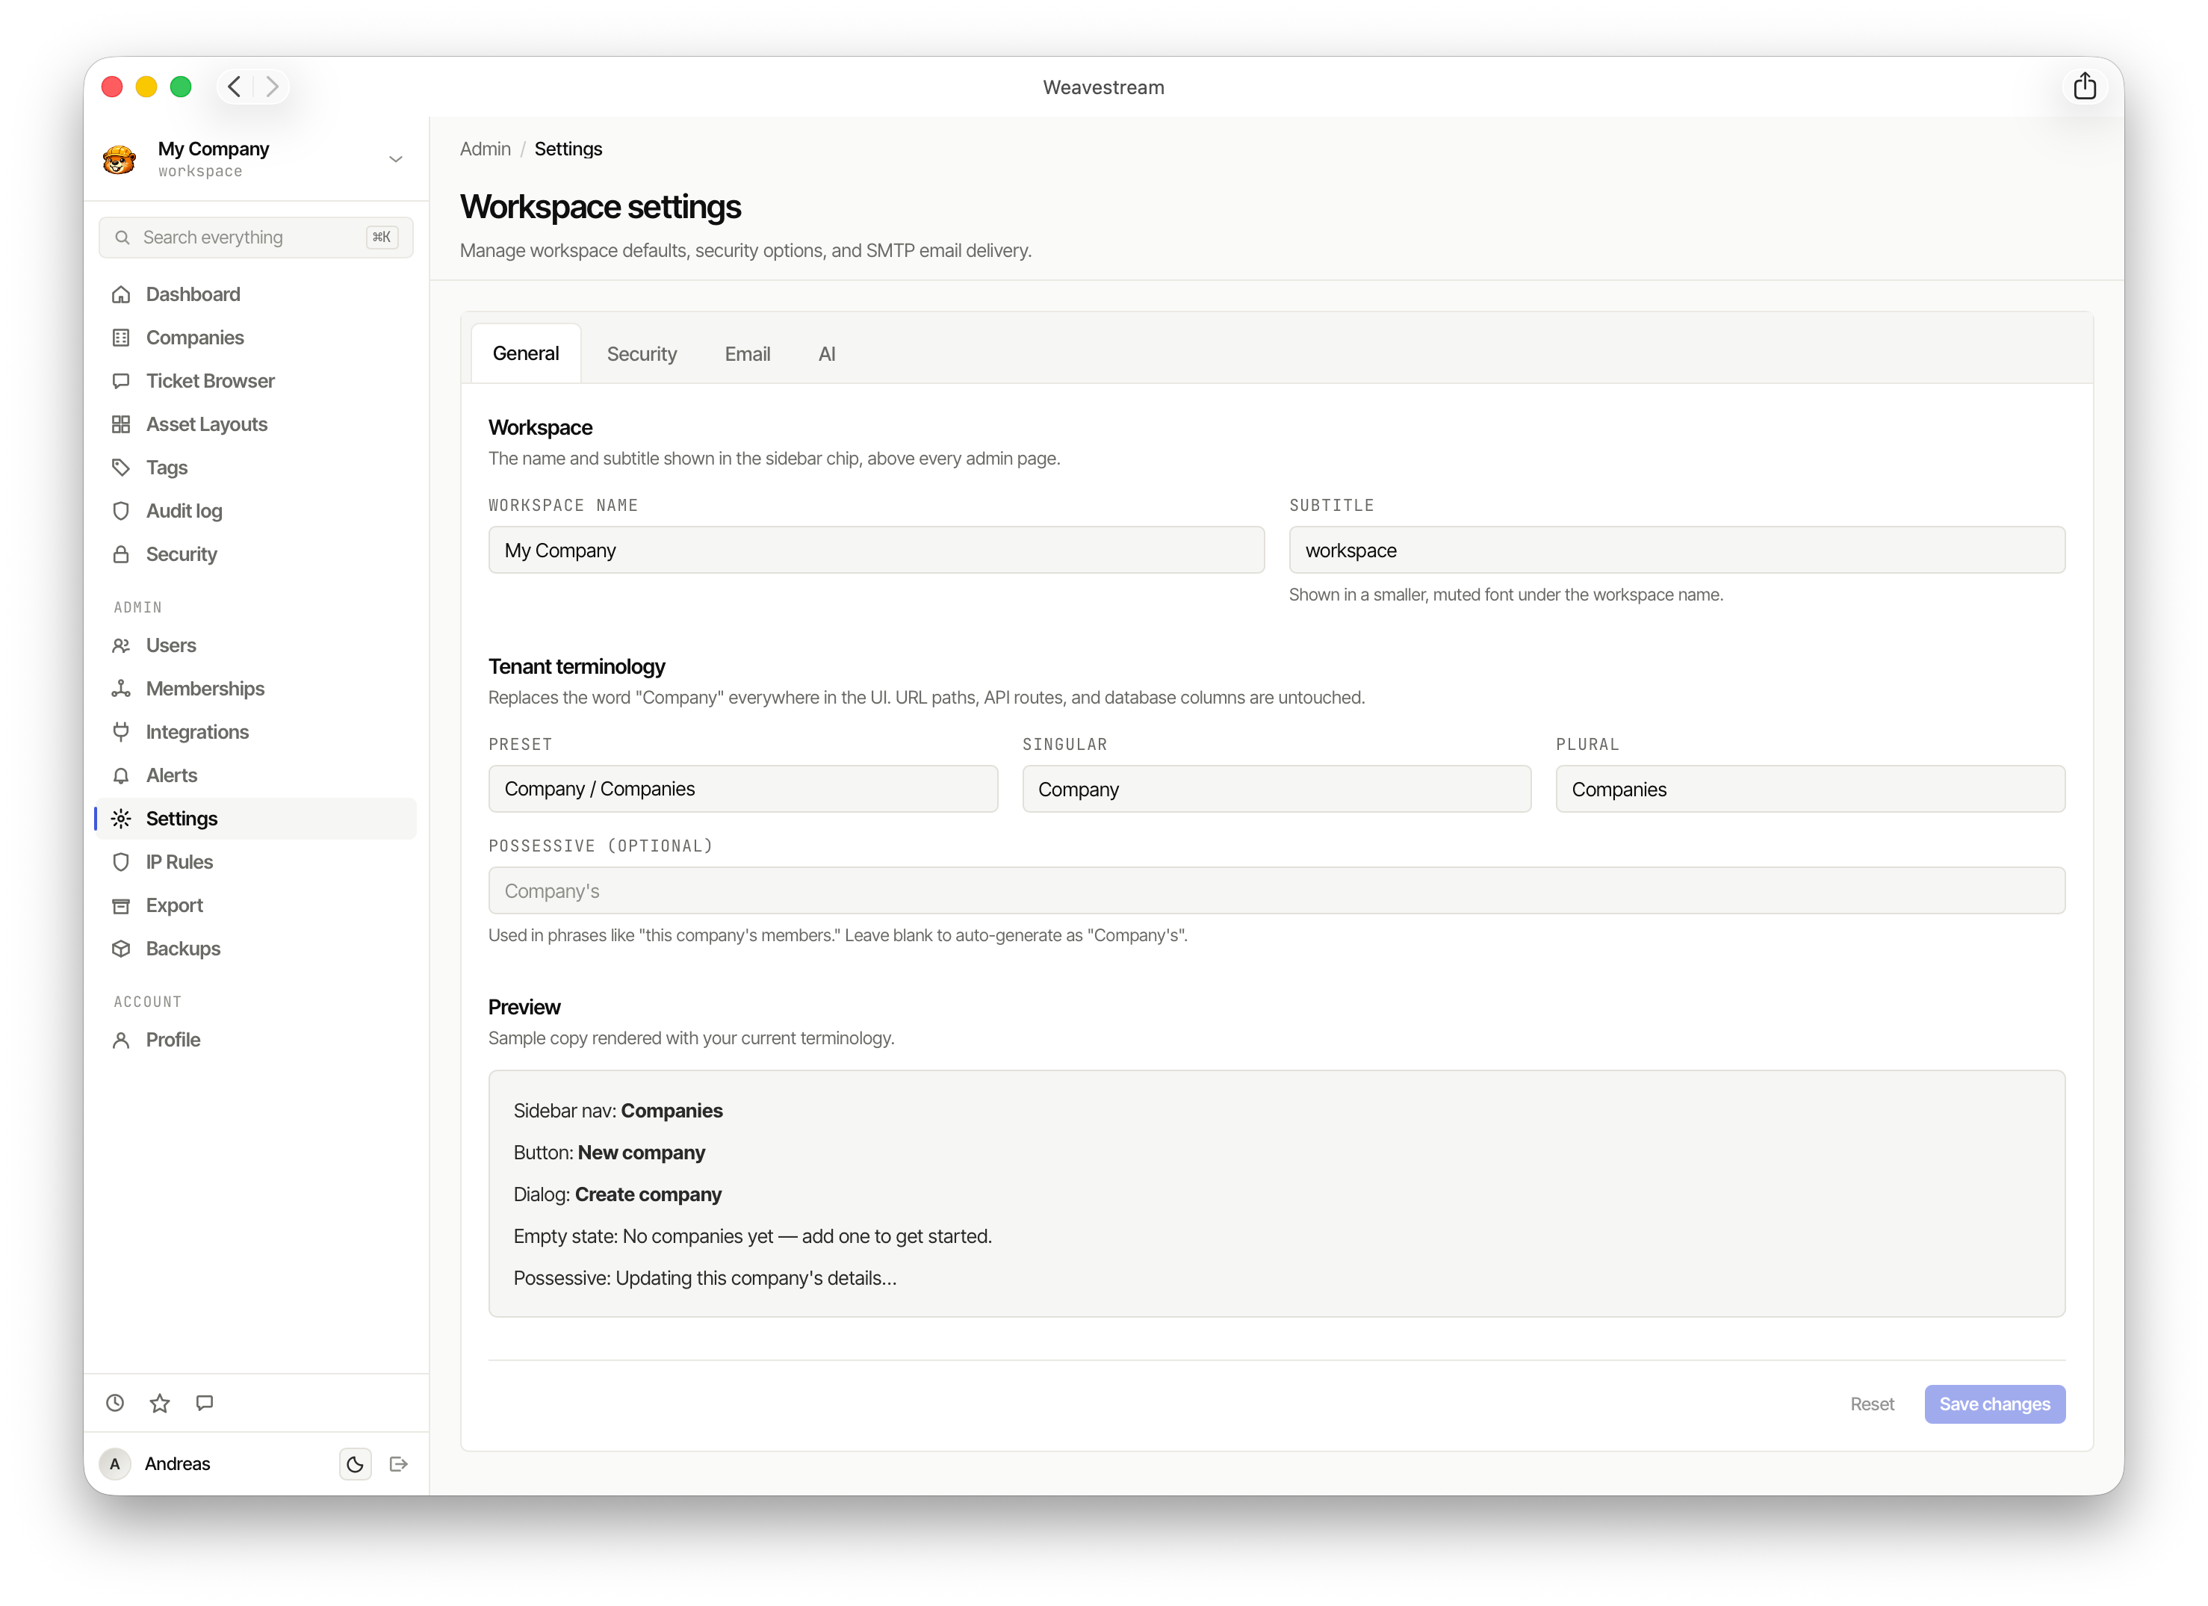The height and width of the screenshot is (1606, 2208).
Task: Click the Workspace name input
Action: click(x=876, y=550)
